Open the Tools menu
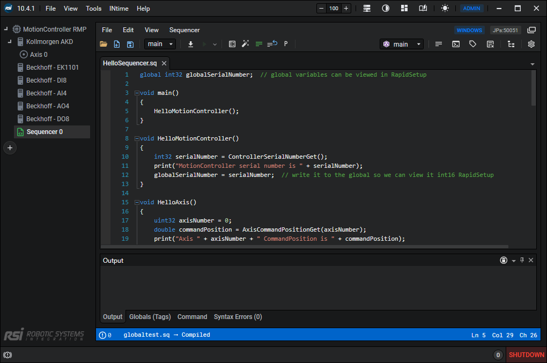The width and height of the screenshot is (547, 363). 93,9
